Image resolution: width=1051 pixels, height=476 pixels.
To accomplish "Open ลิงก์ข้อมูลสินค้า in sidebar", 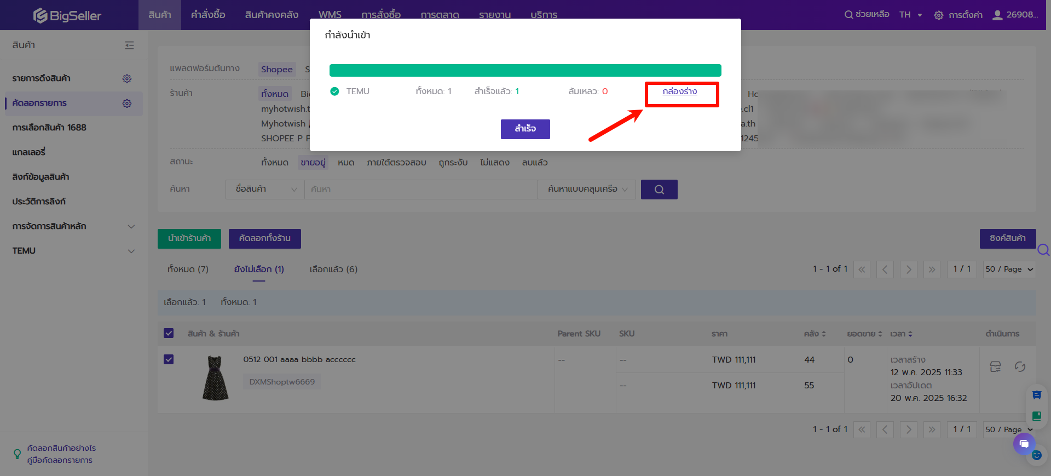I will click(41, 177).
